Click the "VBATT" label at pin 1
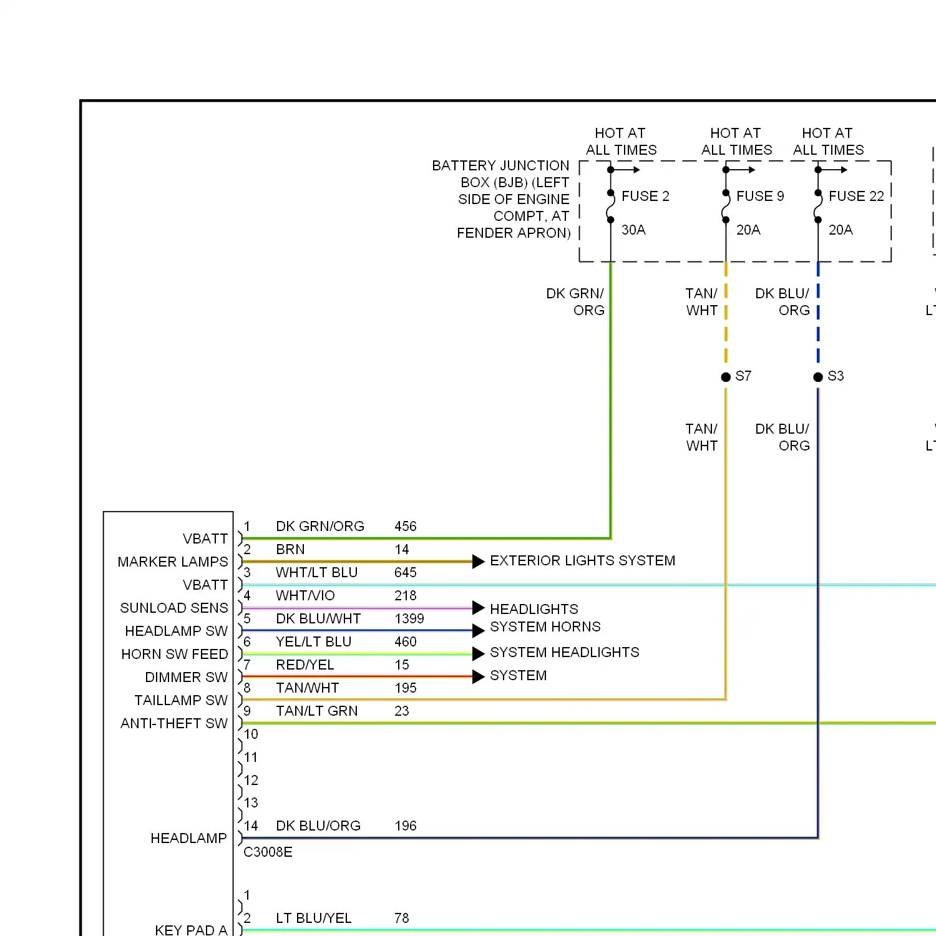 pos(205,539)
